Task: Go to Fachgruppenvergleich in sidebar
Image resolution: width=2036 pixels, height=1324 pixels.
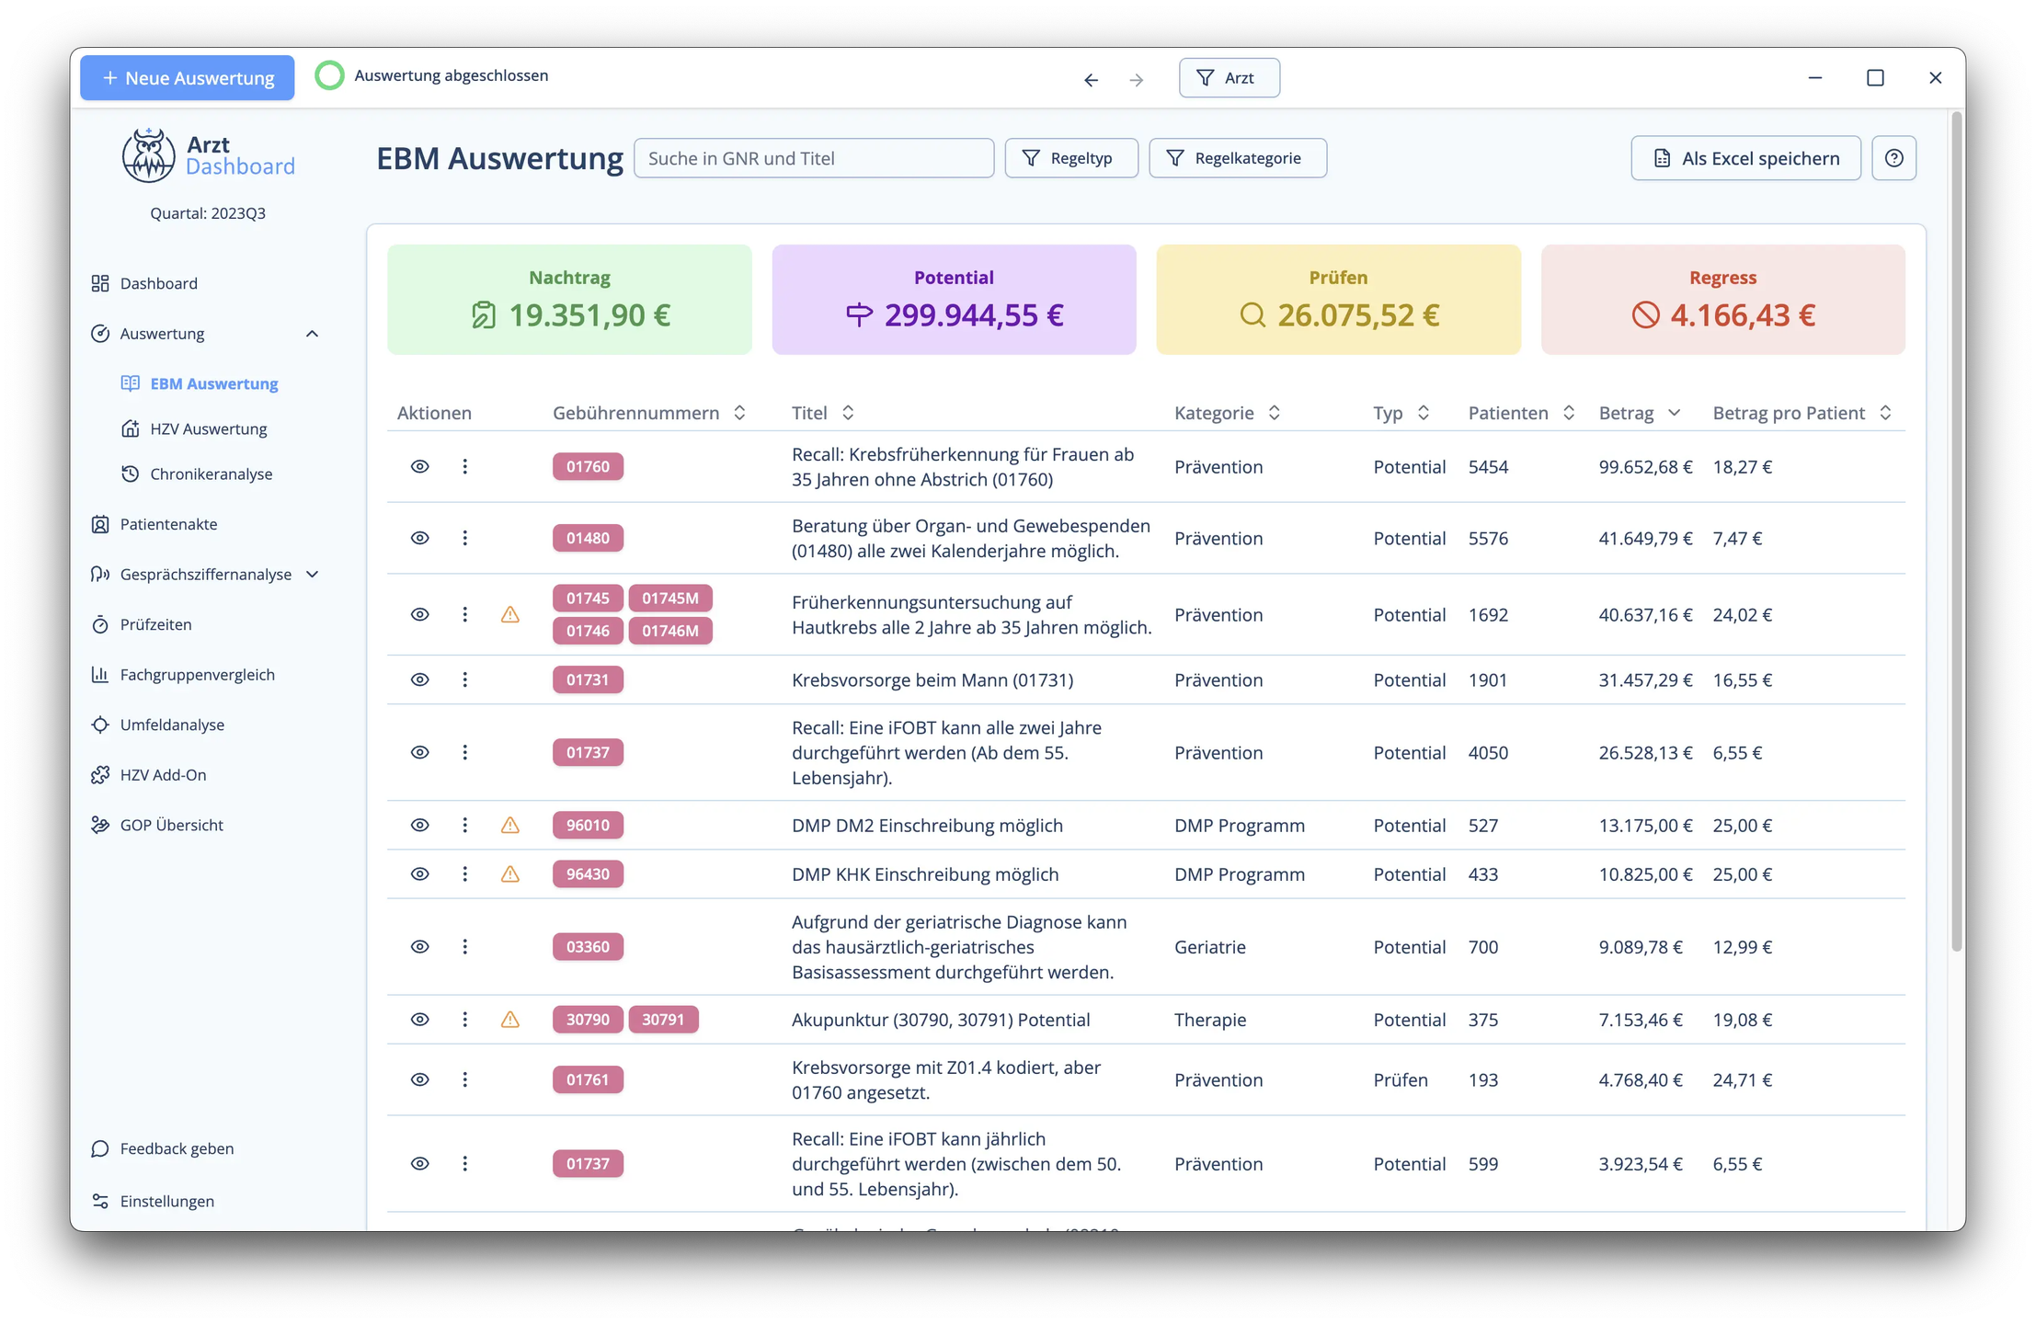Action: (197, 675)
